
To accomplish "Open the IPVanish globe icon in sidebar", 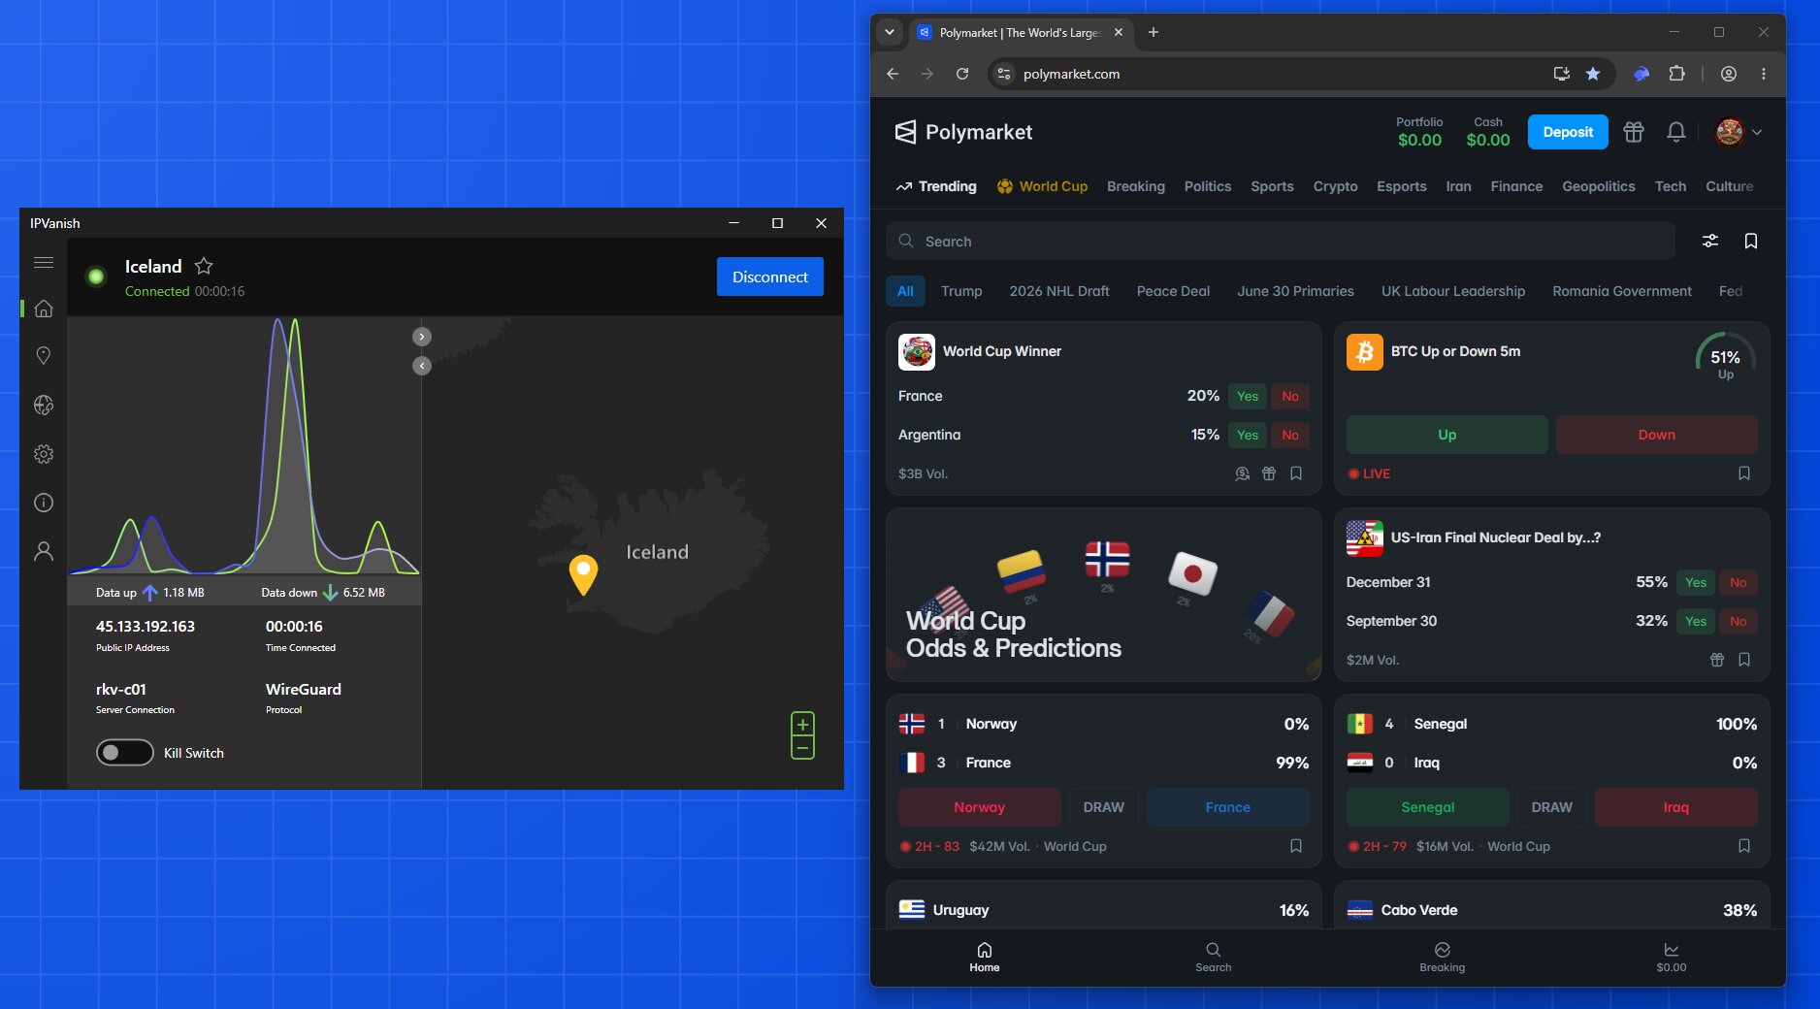I will tap(43, 405).
